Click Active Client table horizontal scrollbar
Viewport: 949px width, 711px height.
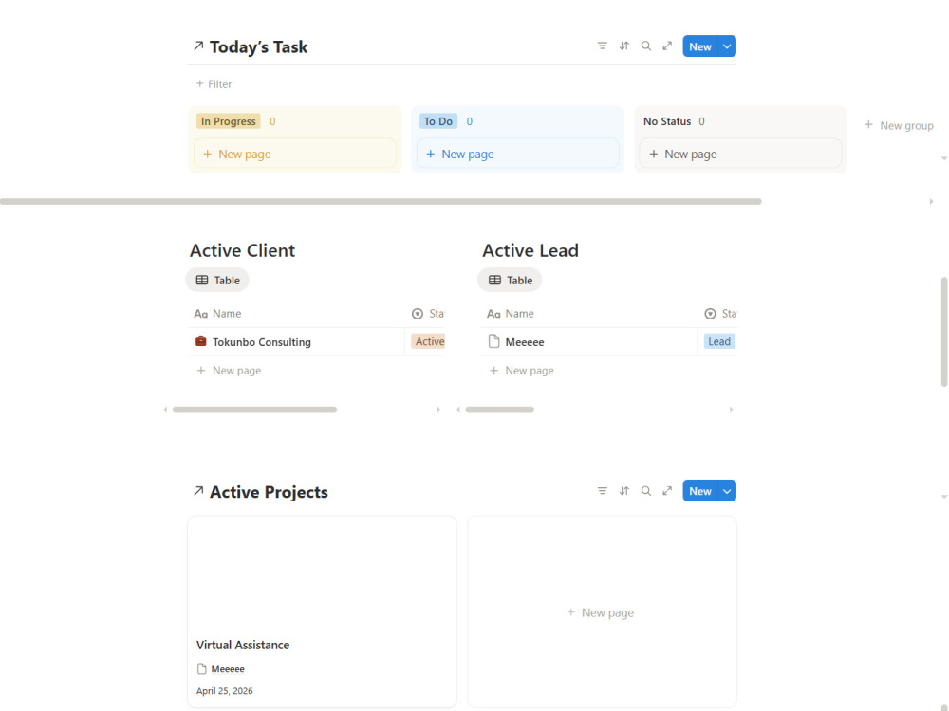point(254,410)
